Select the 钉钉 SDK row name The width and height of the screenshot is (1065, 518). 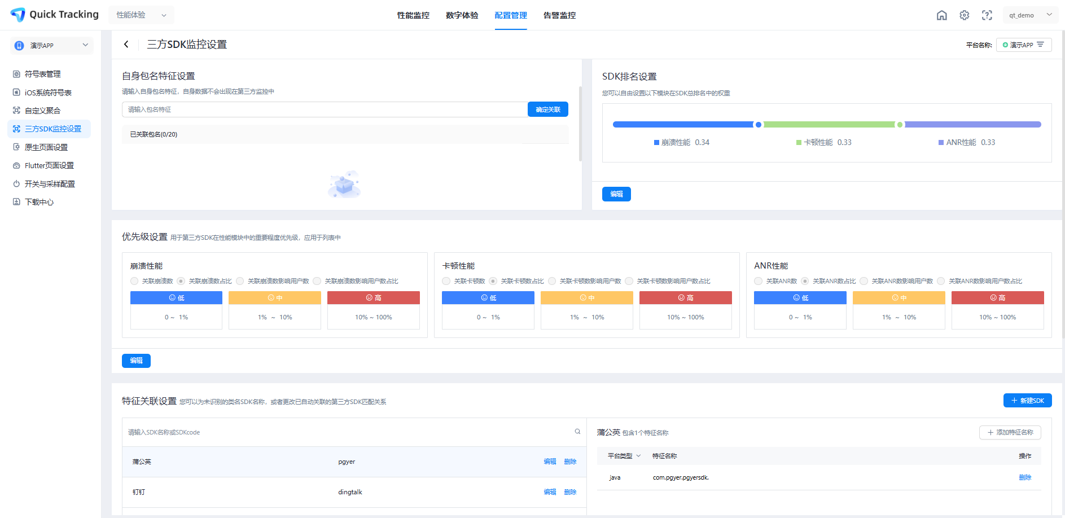(139, 492)
